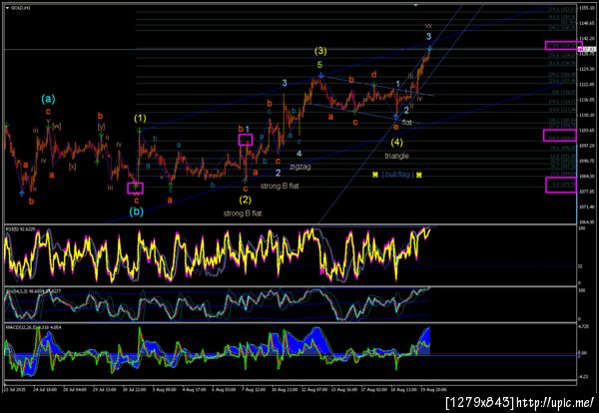This screenshot has width=599, height=413.
Task: Select the cyan (a) wave label
Action: [x=48, y=99]
